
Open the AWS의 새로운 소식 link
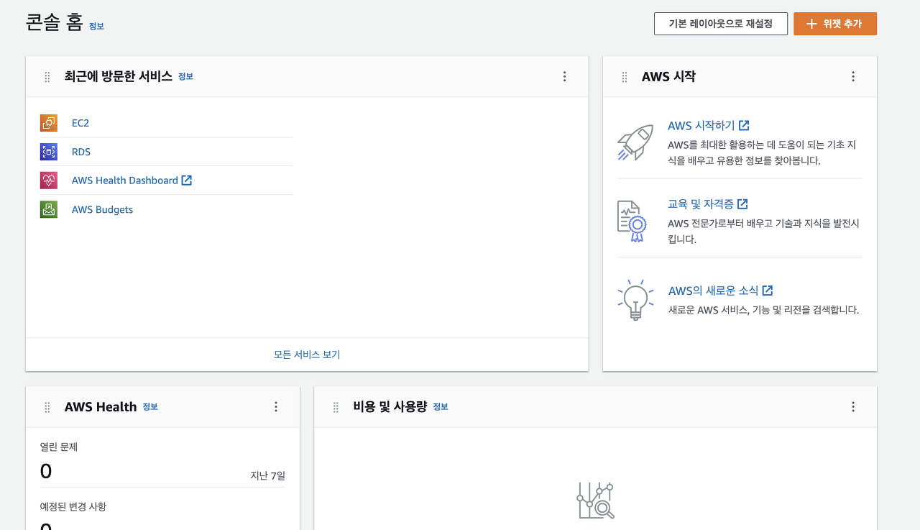coord(713,291)
